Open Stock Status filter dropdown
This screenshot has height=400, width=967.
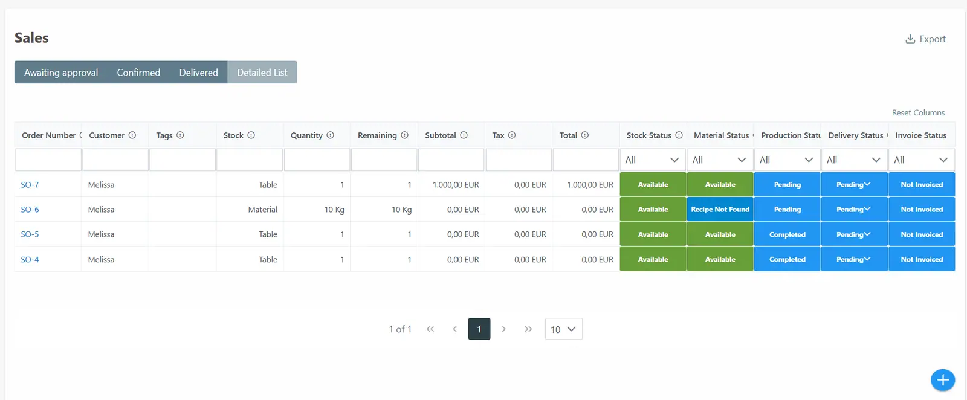pyautogui.click(x=653, y=160)
